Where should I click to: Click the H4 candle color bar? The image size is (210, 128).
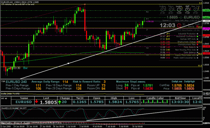click(x=163, y=102)
